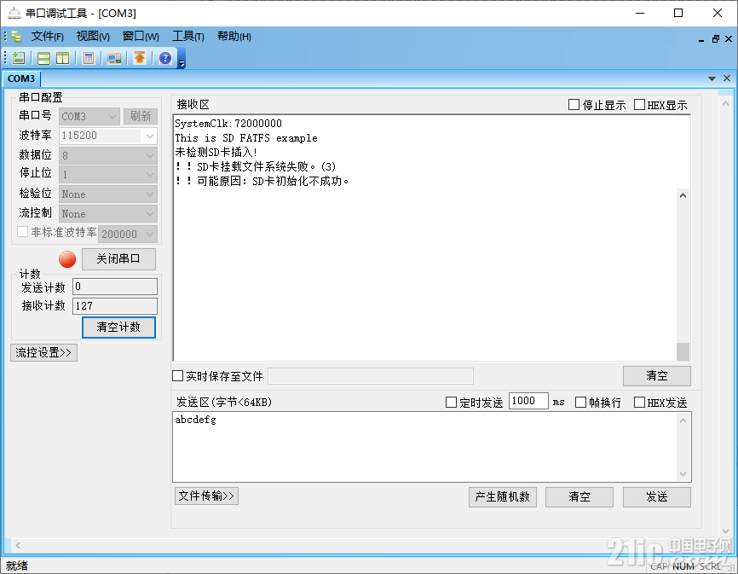
Task: Click the send area scroll up arrow
Action: click(683, 420)
